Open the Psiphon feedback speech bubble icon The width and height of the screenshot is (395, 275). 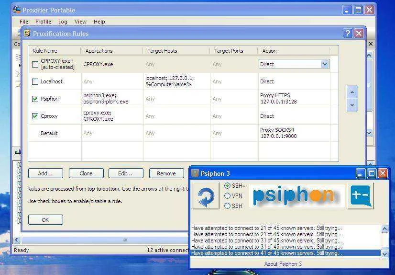pyautogui.click(x=361, y=195)
